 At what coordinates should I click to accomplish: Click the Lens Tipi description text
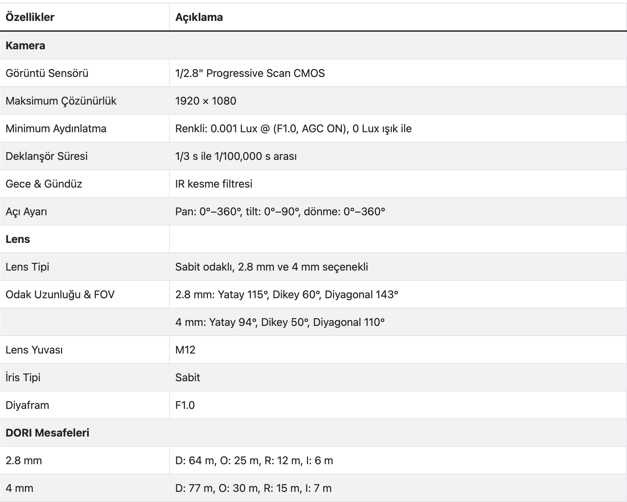point(271,267)
